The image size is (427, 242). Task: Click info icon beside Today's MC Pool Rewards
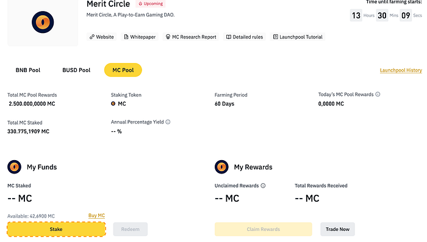378,94
